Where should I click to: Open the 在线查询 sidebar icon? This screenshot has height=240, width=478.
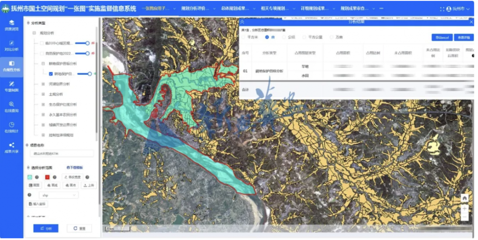[x=12, y=106]
